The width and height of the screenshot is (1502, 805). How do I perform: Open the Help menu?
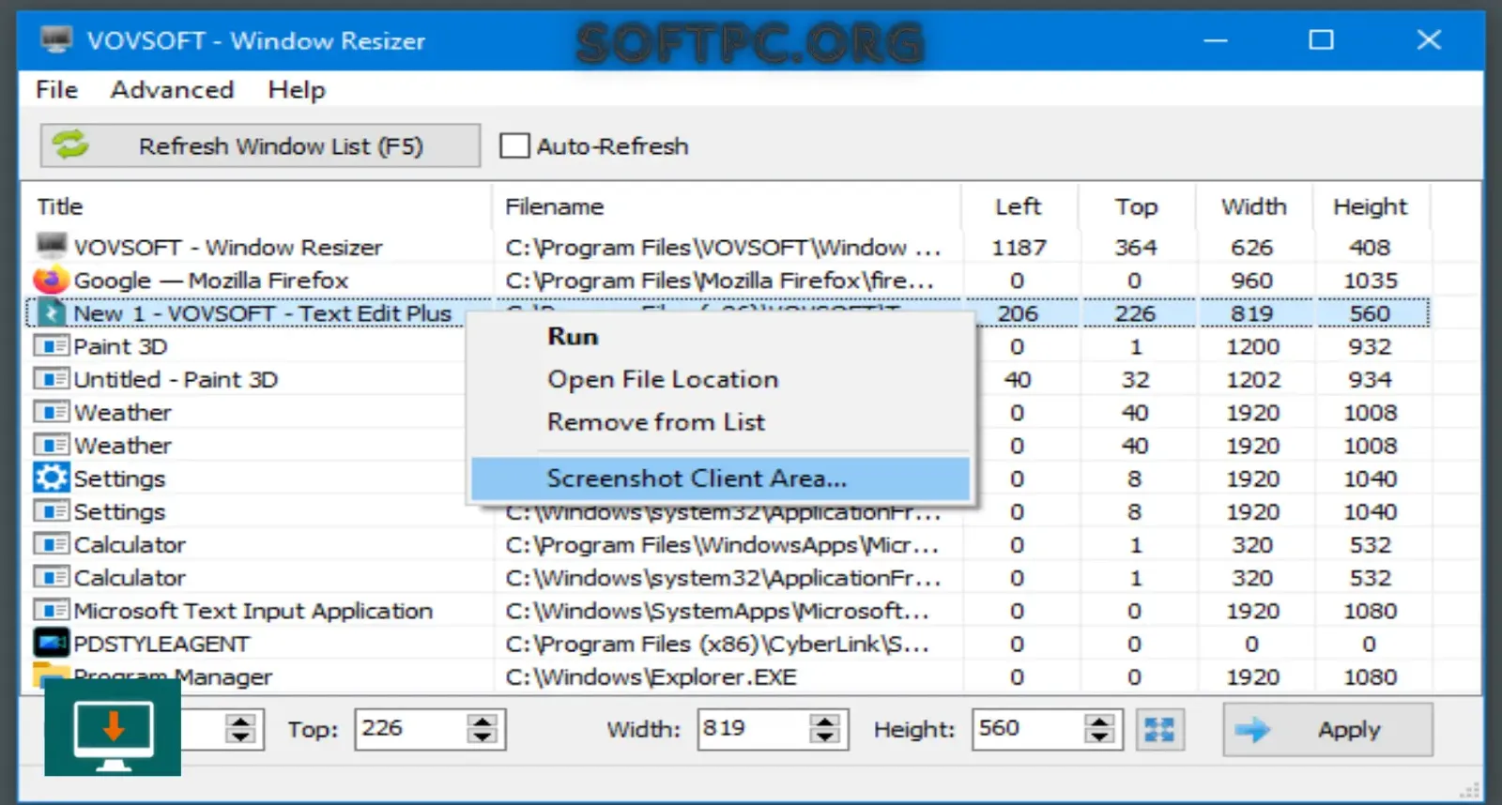coord(297,89)
